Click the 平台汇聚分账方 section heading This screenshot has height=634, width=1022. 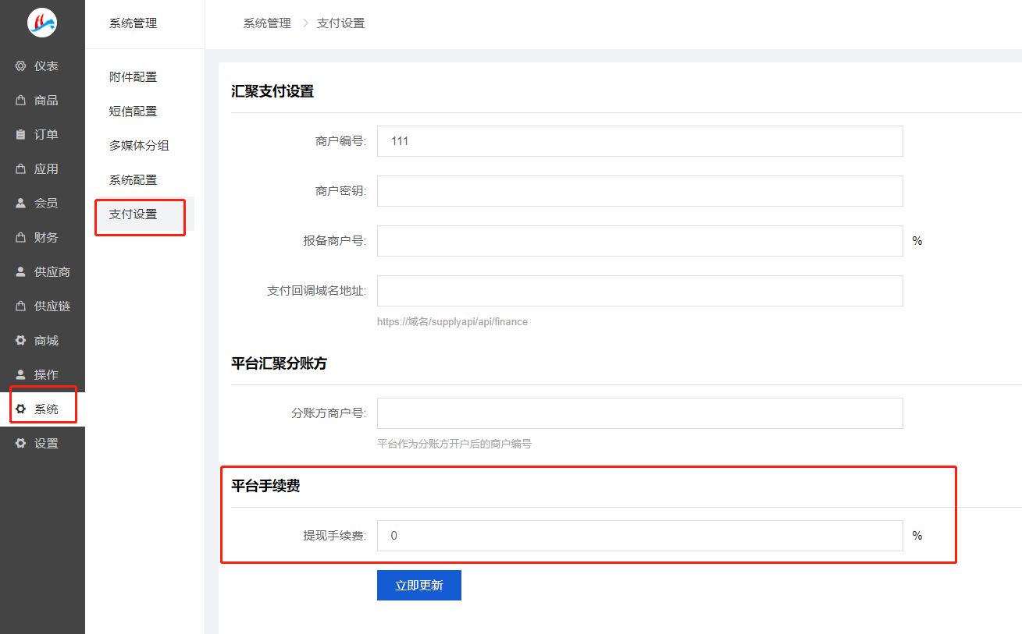(x=279, y=363)
